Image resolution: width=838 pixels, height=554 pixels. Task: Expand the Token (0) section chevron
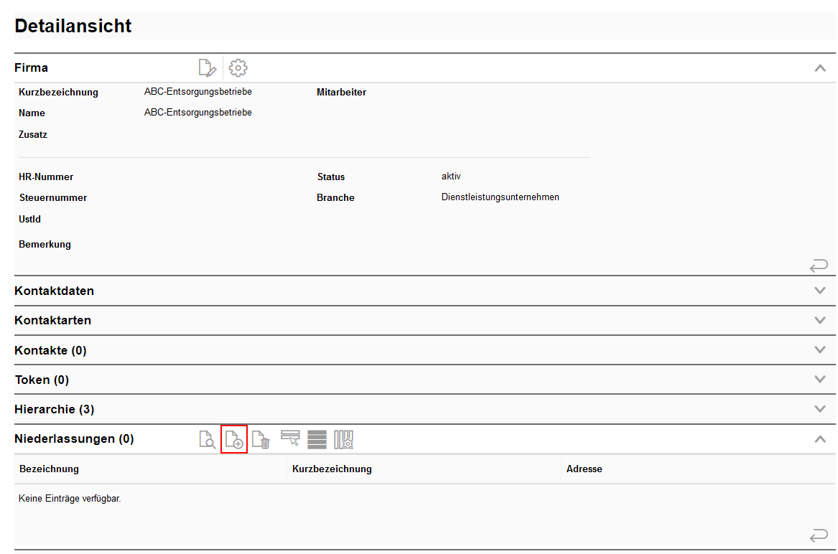click(x=820, y=380)
